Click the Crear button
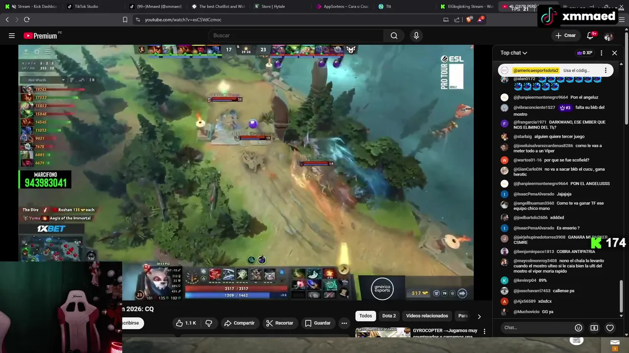Image resolution: width=629 pixels, height=353 pixels. tap(566, 35)
